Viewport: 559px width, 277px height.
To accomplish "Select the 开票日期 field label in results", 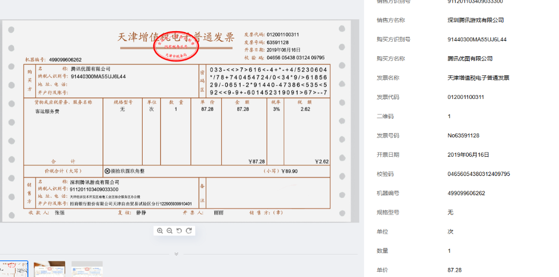I will click(388, 155).
